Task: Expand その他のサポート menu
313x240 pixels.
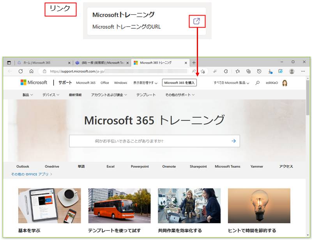Action: tap(180, 95)
